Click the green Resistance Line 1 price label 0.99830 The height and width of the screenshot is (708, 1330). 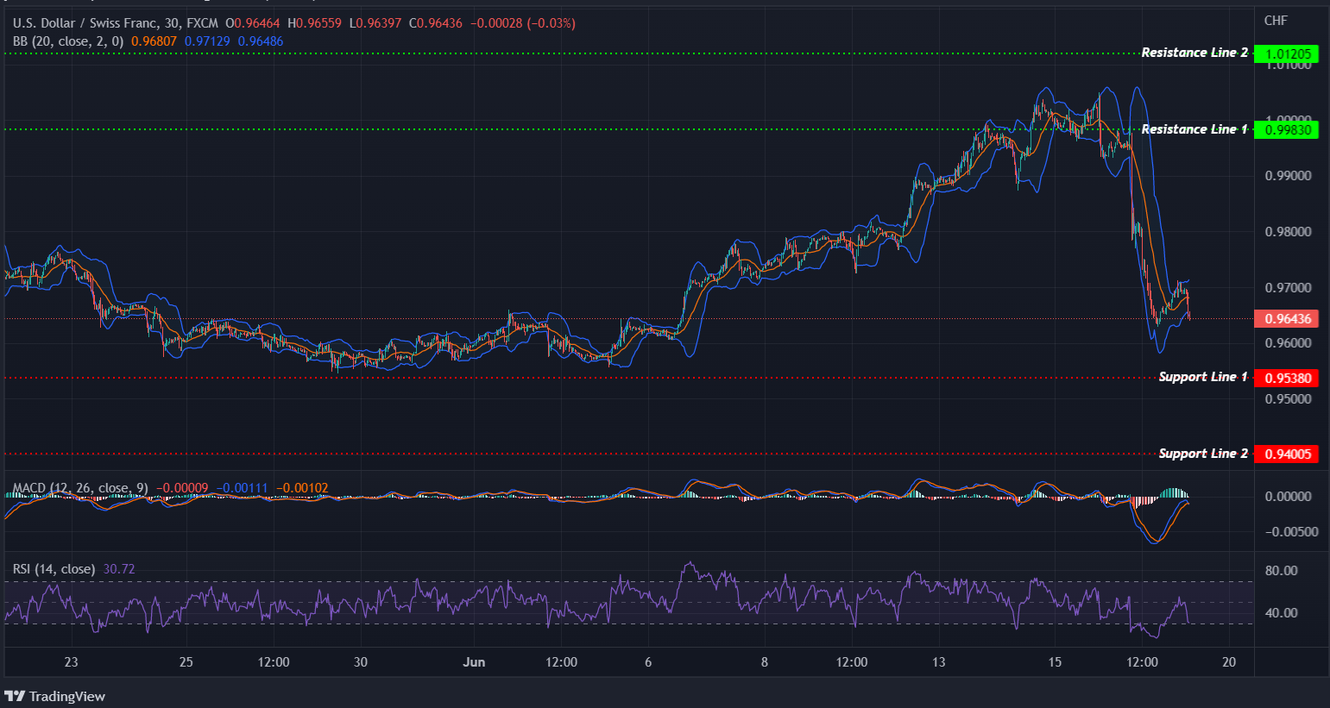click(1287, 130)
